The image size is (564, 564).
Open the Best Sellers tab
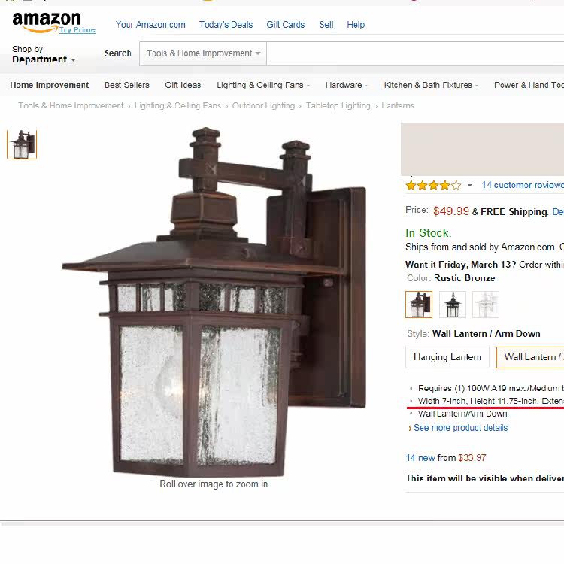tap(127, 85)
